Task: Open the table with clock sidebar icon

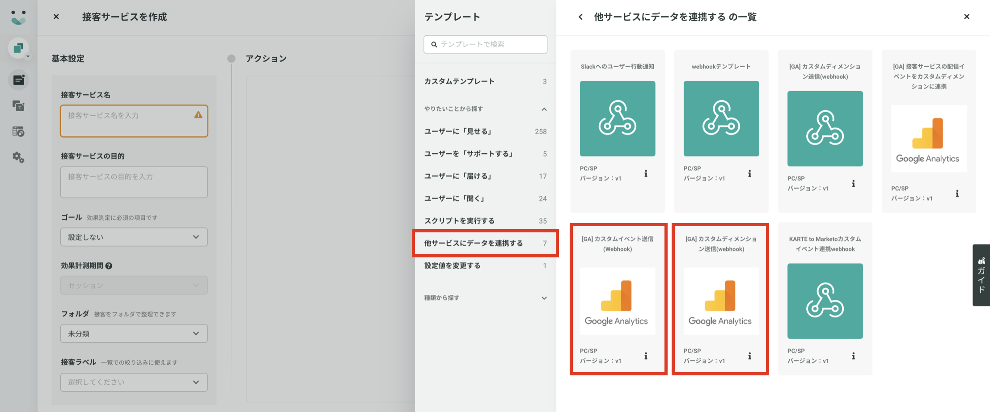Action: [x=18, y=131]
